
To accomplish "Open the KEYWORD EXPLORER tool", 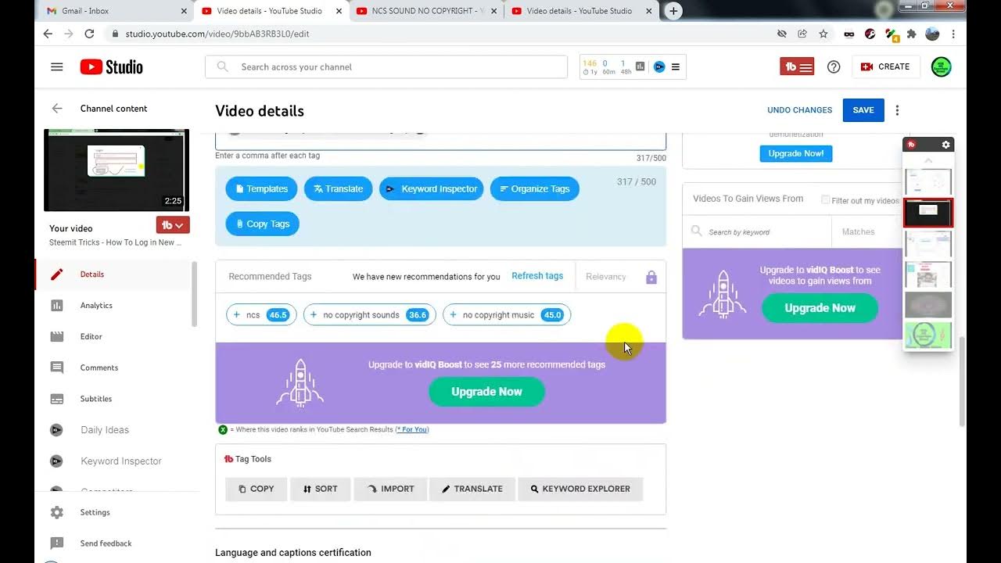I will [x=580, y=489].
